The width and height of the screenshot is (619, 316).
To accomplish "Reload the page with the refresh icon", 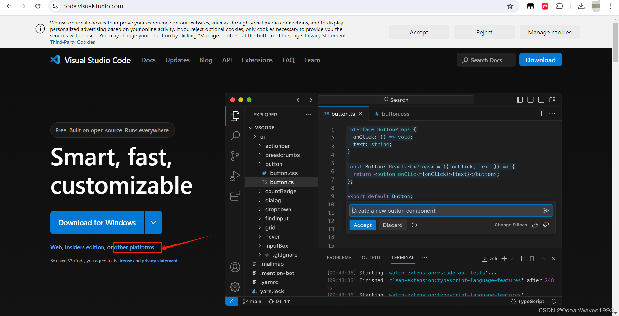I will [x=38, y=6].
